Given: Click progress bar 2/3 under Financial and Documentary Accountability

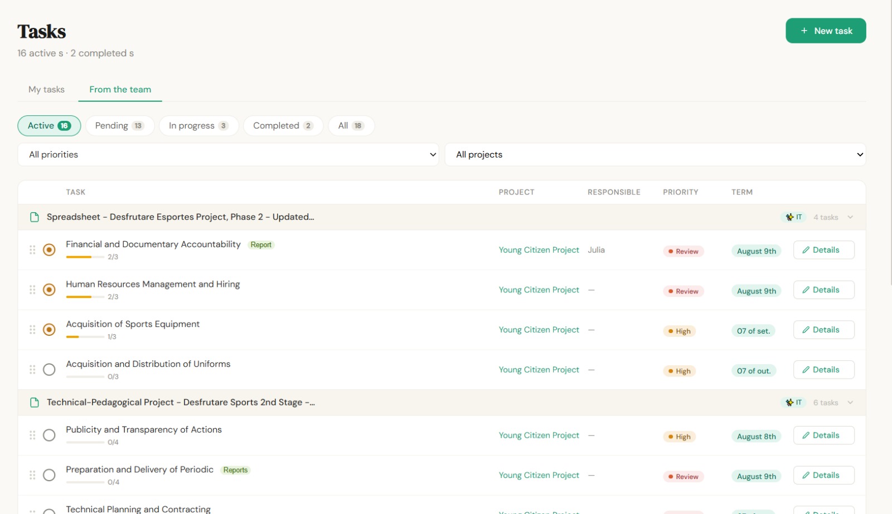Looking at the screenshot, I should [85, 257].
